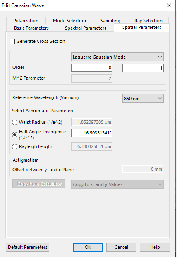Image resolution: width=177 pixels, height=257 pixels.
Task: Close the Edit Gaussian Wave dialog
Action: point(169,5)
